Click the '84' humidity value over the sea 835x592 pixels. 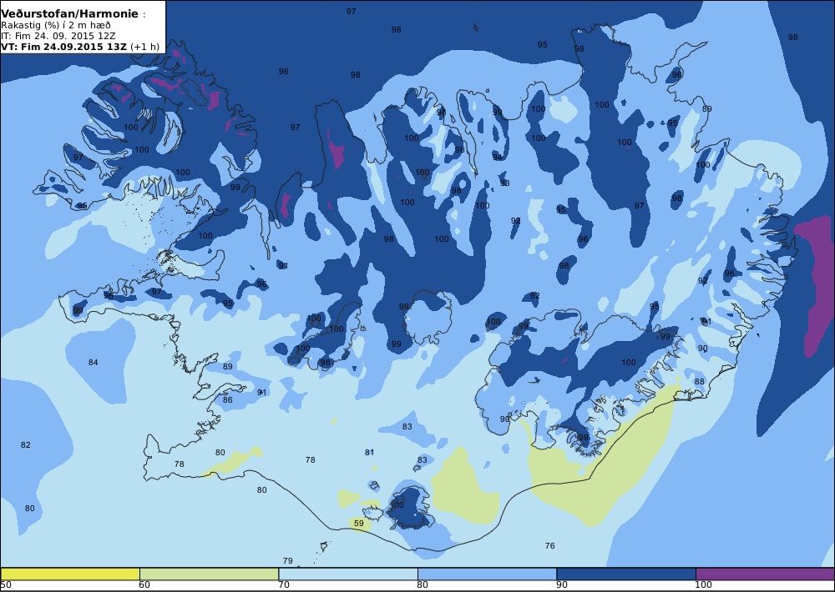click(94, 362)
